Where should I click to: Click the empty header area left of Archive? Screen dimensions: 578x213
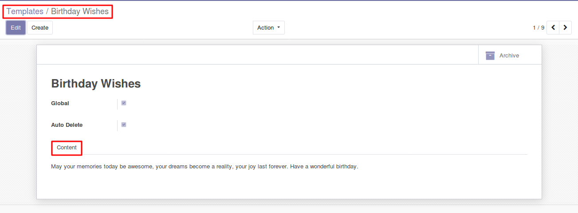coord(257,55)
